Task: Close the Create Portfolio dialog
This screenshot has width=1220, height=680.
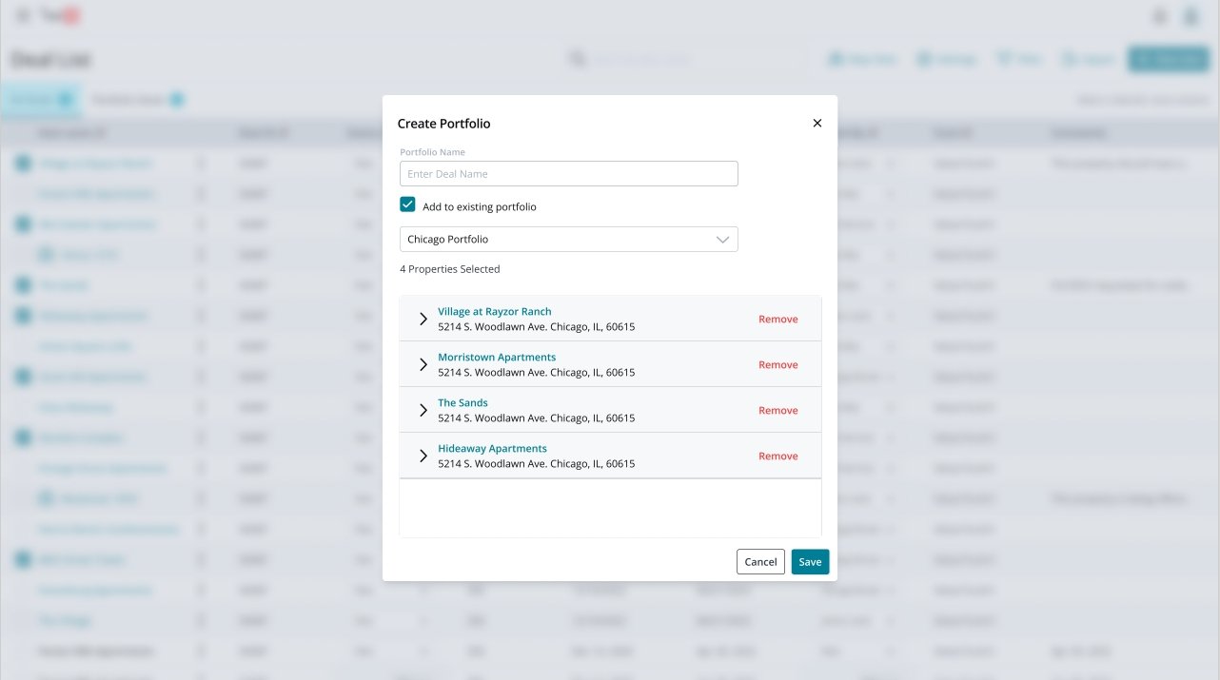Action: (817, 123)
